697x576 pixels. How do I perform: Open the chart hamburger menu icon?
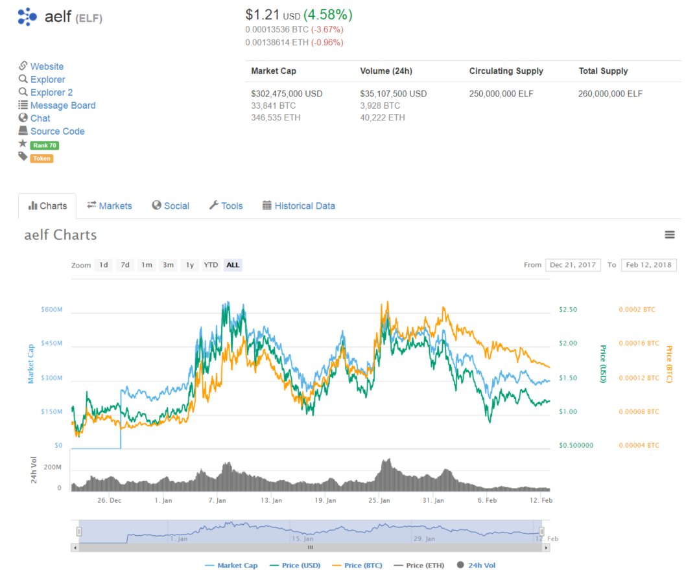click(x=669, y=235)
